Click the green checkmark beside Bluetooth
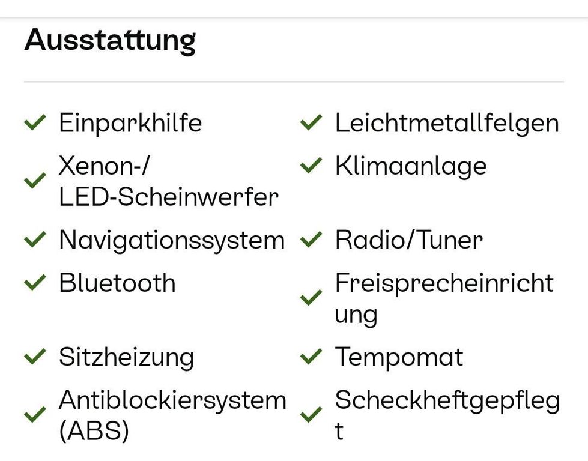 coord(35,283)
